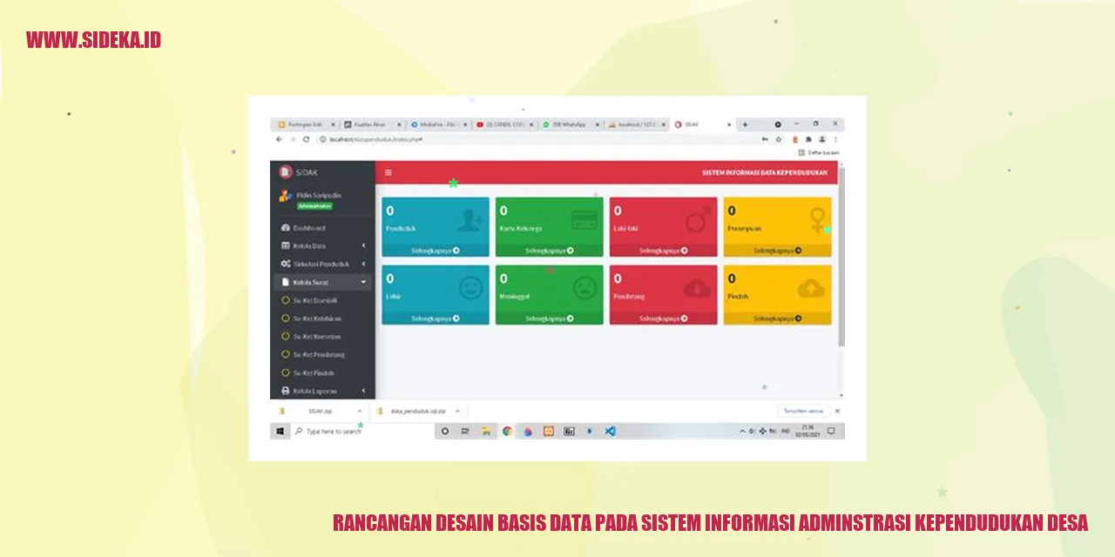Click Selengkapnya on the Penduduk card
The width and height of the screenshot is (1115, 557).
coord(436,251)
